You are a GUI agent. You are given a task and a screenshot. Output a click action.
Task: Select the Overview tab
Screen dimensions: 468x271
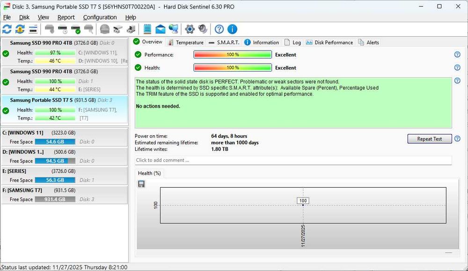148,42
